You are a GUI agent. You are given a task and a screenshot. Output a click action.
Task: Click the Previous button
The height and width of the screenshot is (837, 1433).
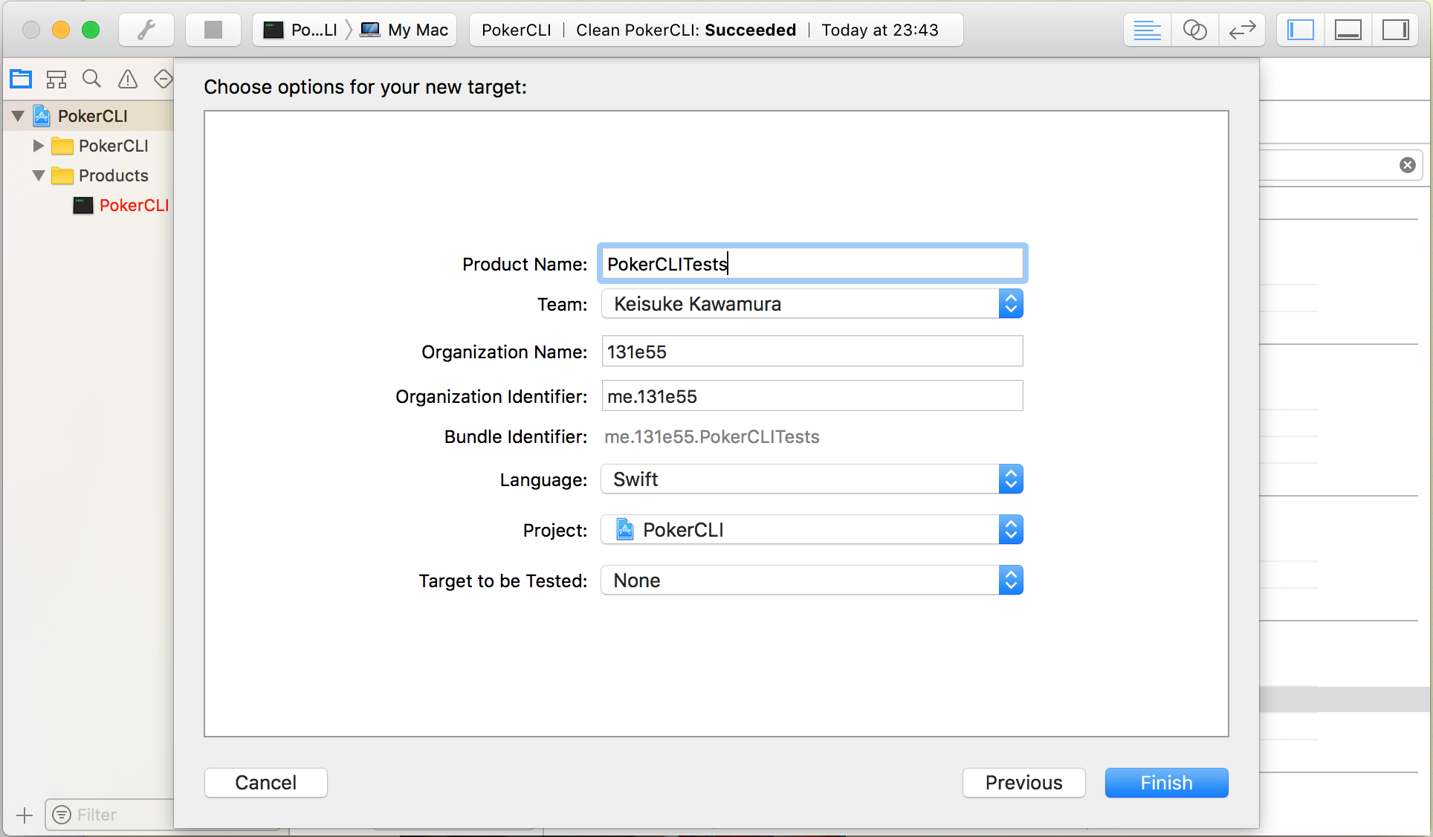[1024, 783]
